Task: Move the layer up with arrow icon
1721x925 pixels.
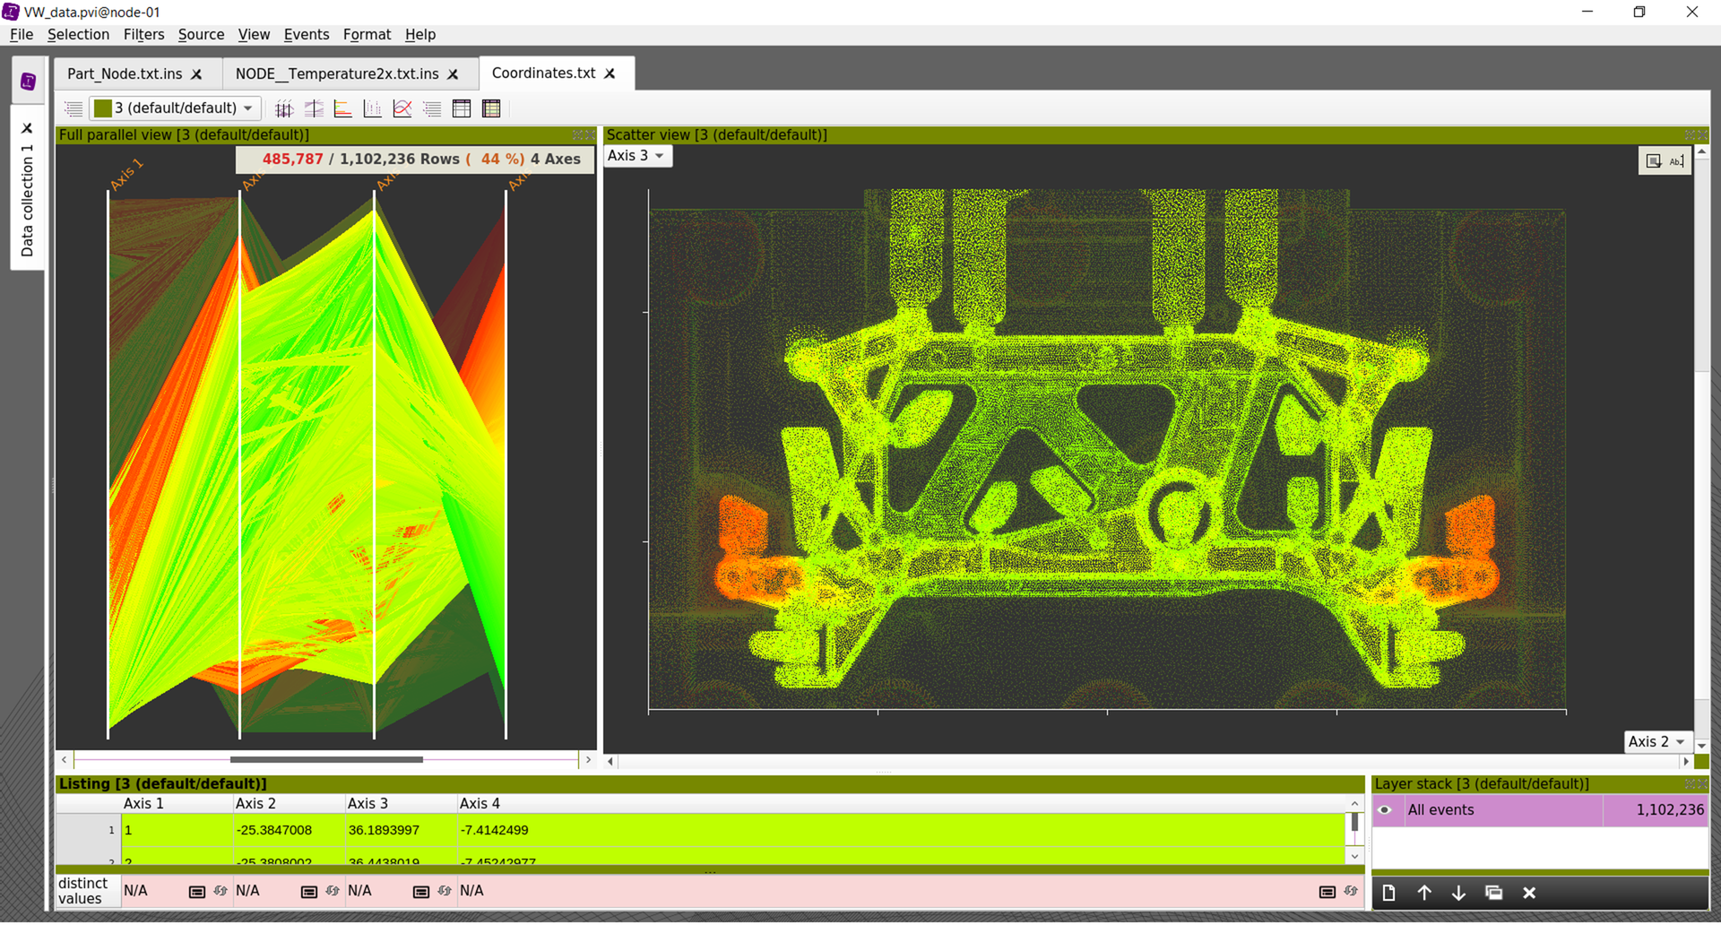Action: (1423, 894)
